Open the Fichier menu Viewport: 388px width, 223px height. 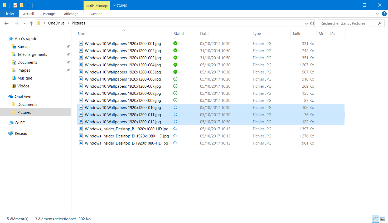9,14
